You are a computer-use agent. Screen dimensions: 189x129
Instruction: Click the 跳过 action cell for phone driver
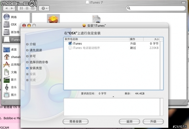133,48
